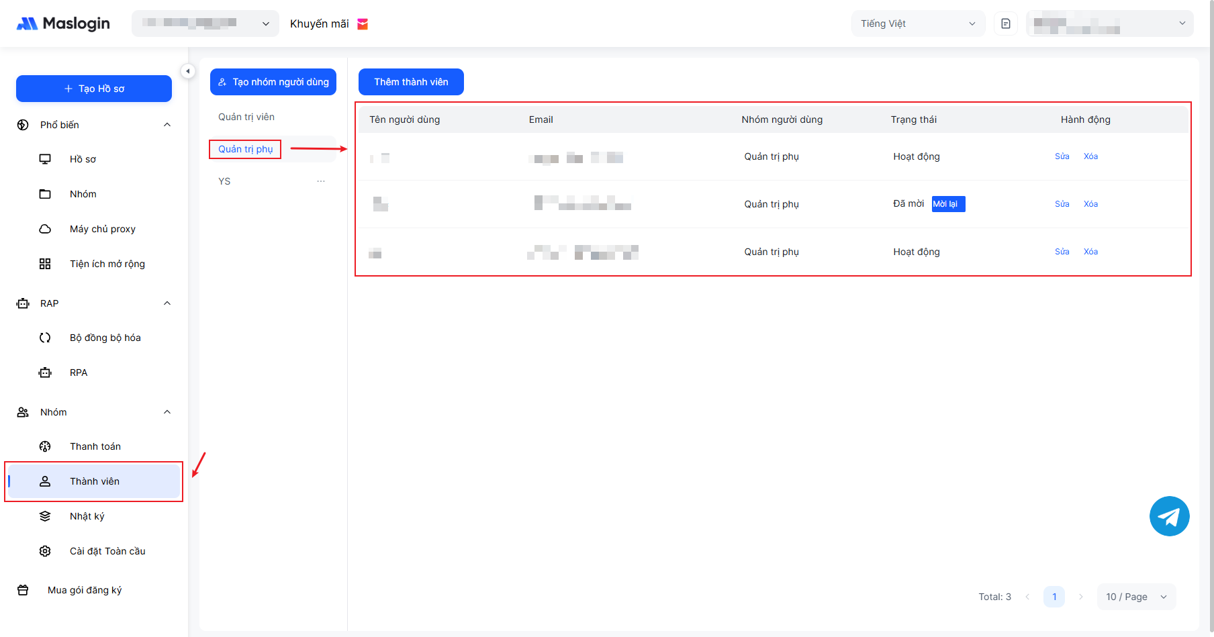
Task: Click the Tạo nhóm người dùng button
Action: [273, 82]
